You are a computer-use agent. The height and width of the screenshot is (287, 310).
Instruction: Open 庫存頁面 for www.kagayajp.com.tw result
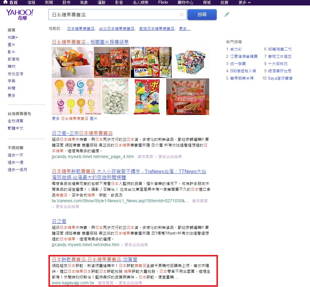(x=106, y=283)
